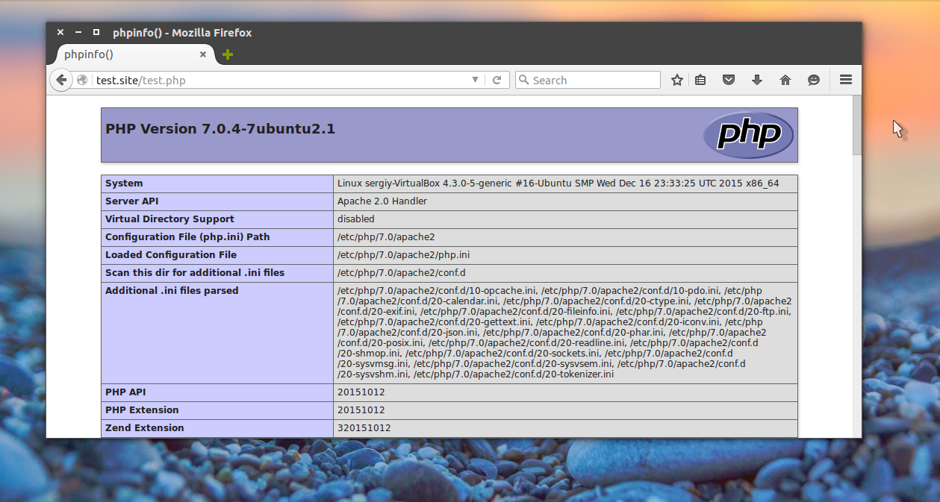Show bookmarks list icon
Image resolution: width=940 pixels, height=502 pixels.
[700, 80]
